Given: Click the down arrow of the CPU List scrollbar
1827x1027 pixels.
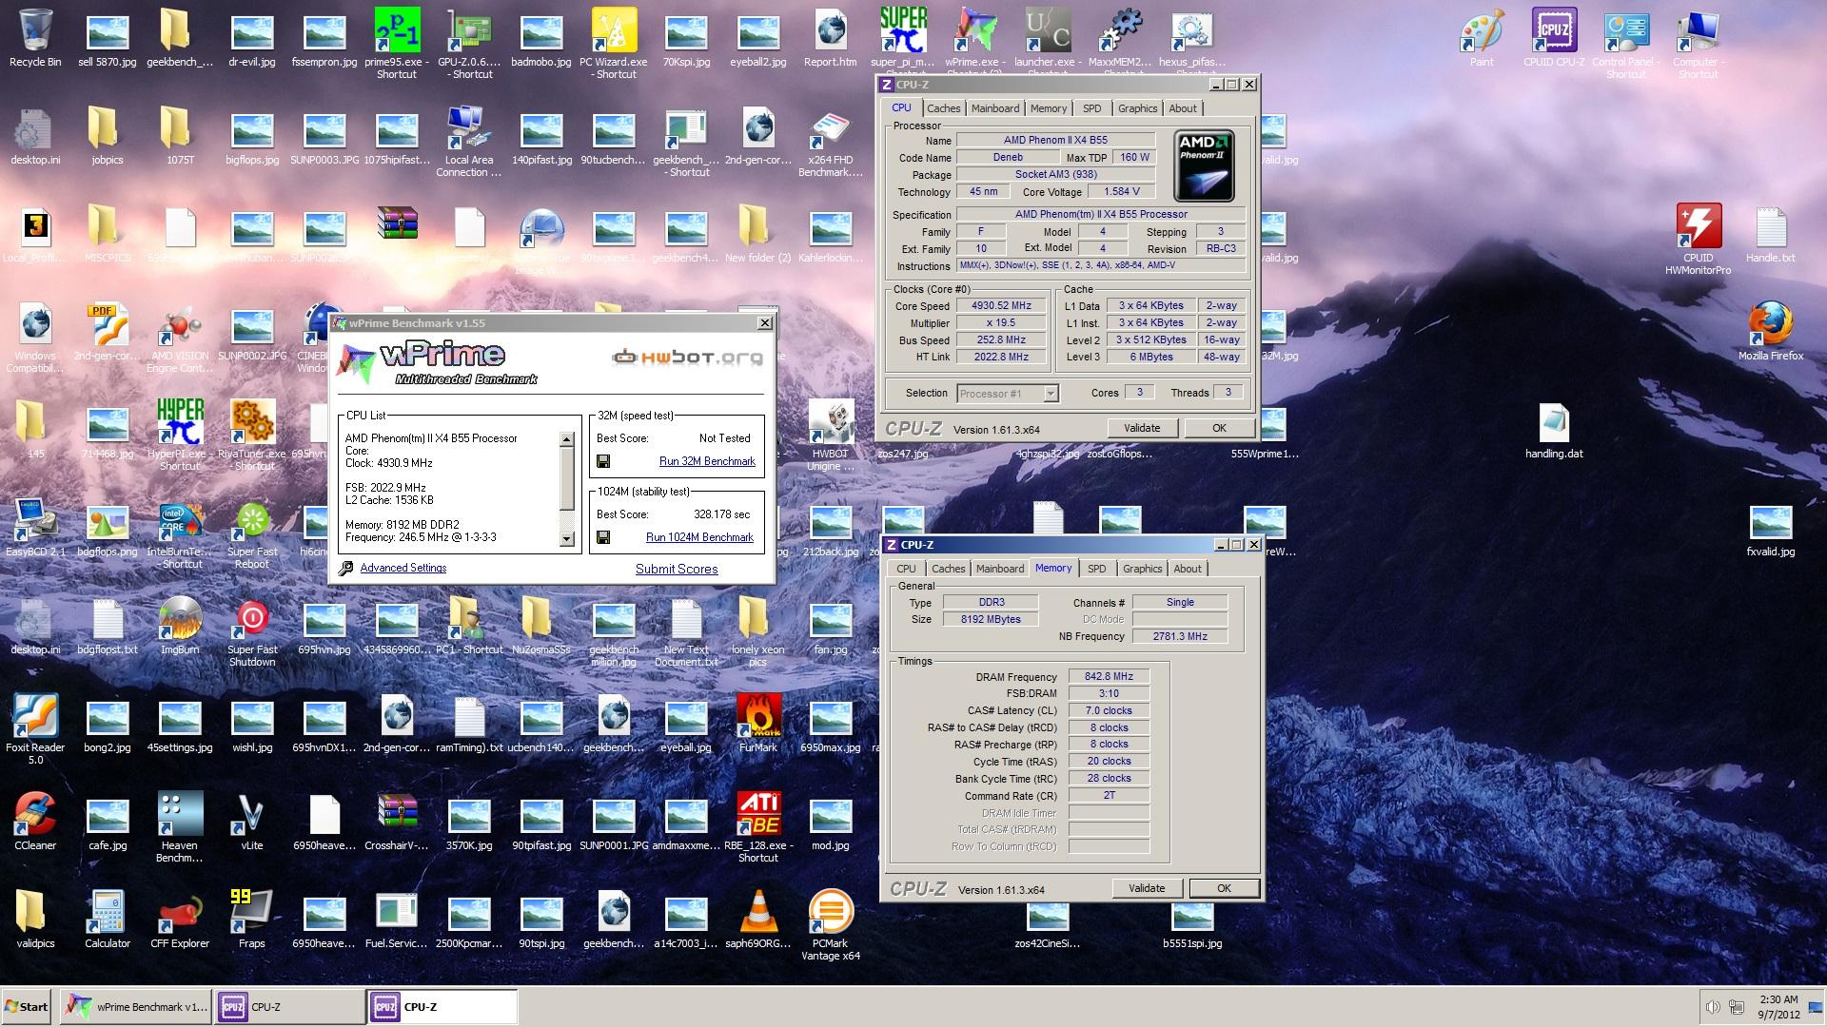Looking at the screenshot, I should [x=567, y=539].
